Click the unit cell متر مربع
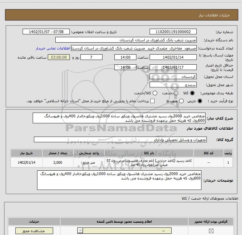This screenshot has height=235, width=242. coord(89,162)
